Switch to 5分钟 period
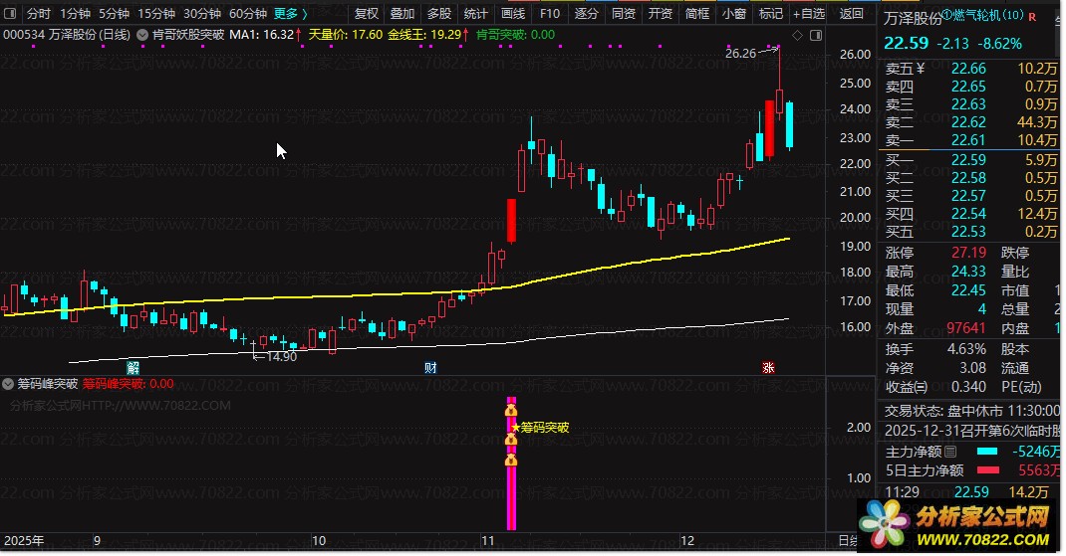Screen dimensions: 1066x556 click(x=114, y=14)
